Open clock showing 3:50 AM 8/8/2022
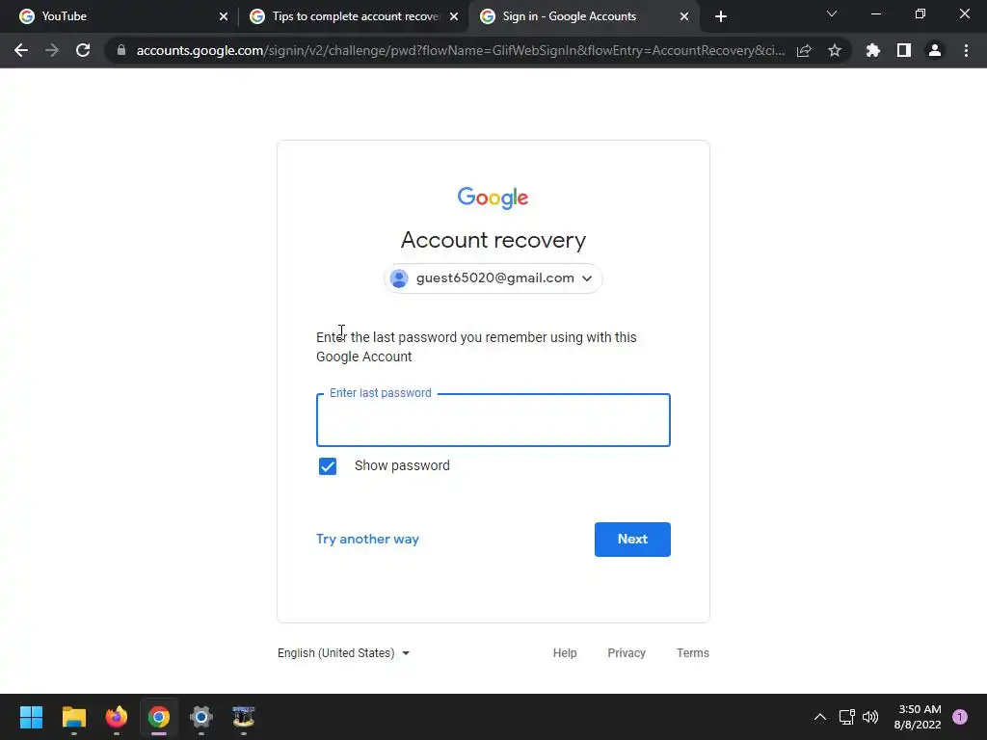This screenshot has height=740, width=987. tap(918, 717)
